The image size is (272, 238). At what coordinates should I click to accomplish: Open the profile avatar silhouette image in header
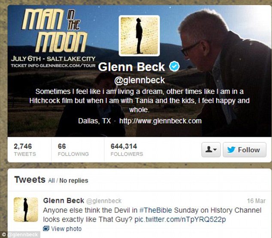[x=139, y=36]
